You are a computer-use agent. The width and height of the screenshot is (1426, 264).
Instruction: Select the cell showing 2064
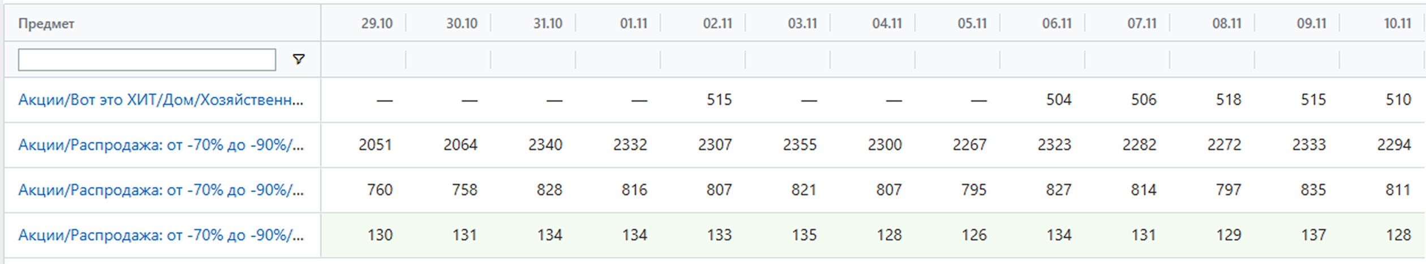coord(460,145)
